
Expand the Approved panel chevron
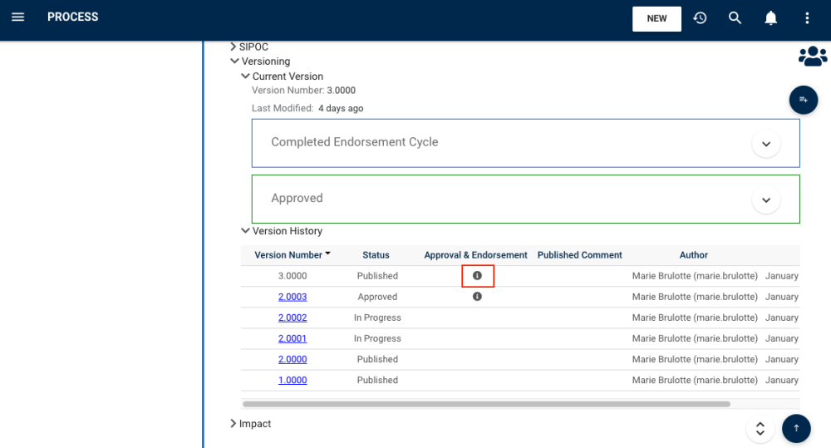tap(765, 199)
